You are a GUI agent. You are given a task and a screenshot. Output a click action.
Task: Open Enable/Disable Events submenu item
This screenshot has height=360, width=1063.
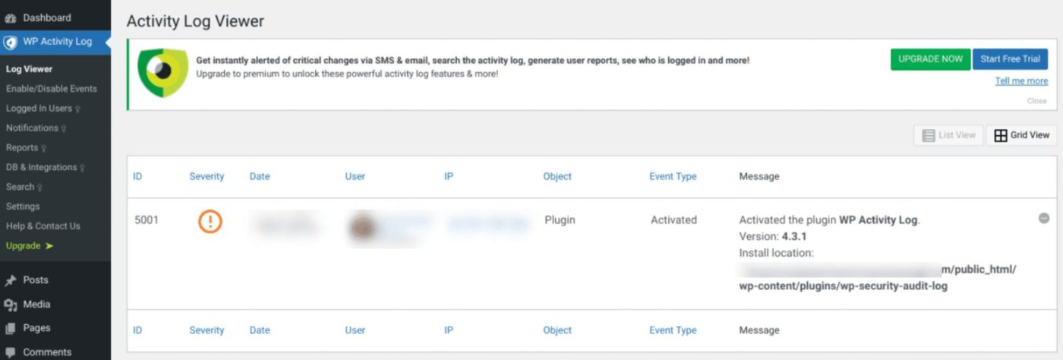click(52, 89)
